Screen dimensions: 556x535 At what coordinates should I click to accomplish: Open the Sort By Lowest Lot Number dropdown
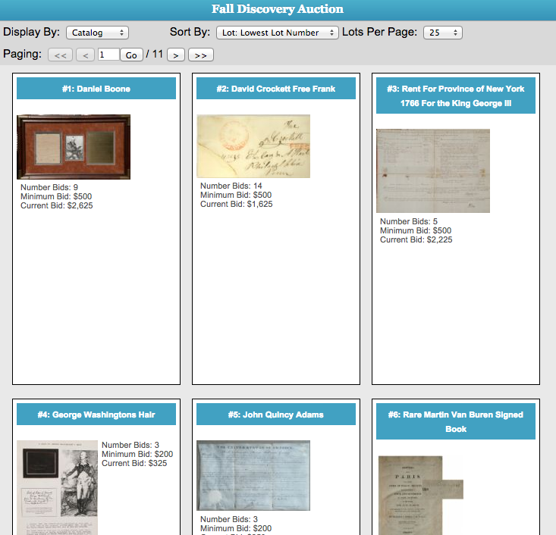coord(278,33)
